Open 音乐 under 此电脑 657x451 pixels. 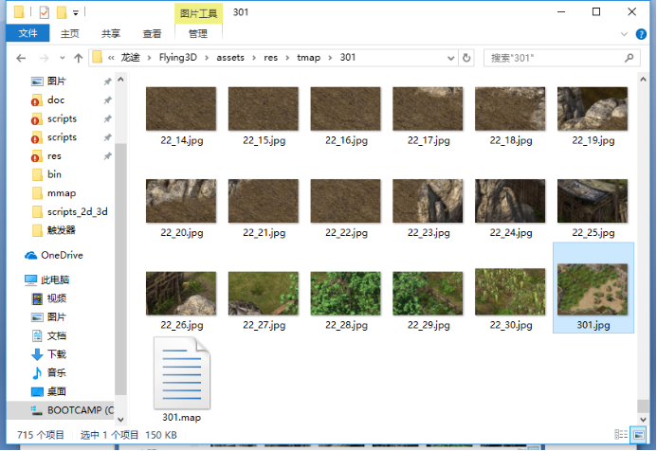tap(57, 372)
